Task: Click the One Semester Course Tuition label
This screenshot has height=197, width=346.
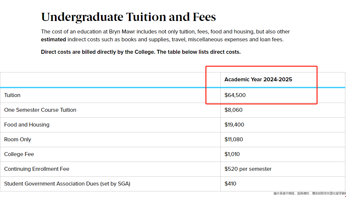Action: [x=40, y=110]
